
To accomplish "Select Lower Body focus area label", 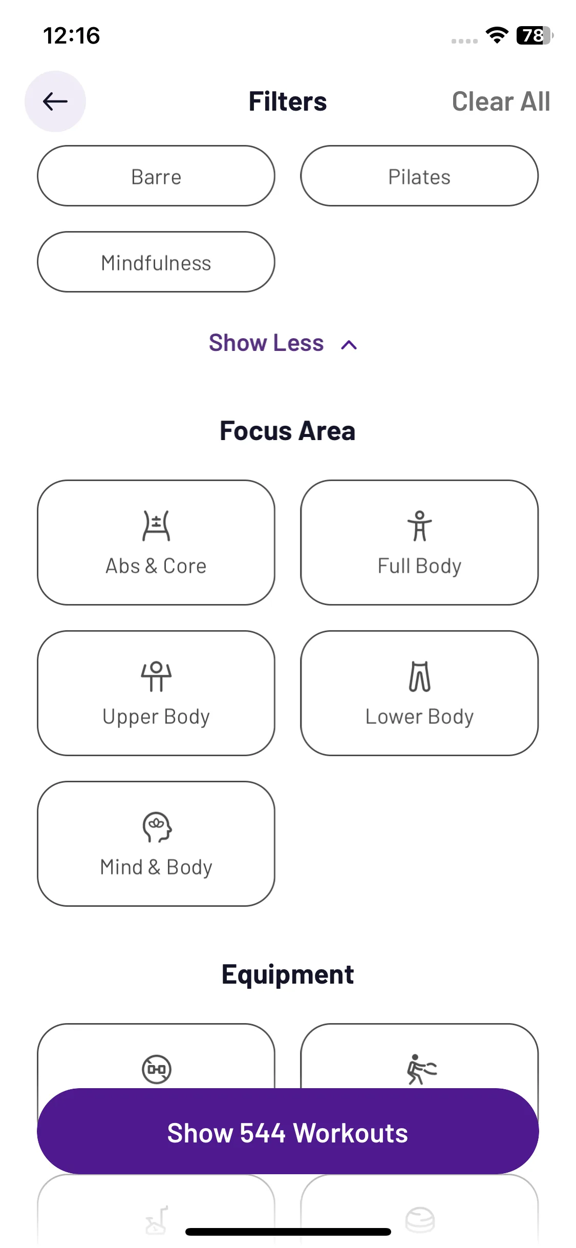I will (419, 717).
